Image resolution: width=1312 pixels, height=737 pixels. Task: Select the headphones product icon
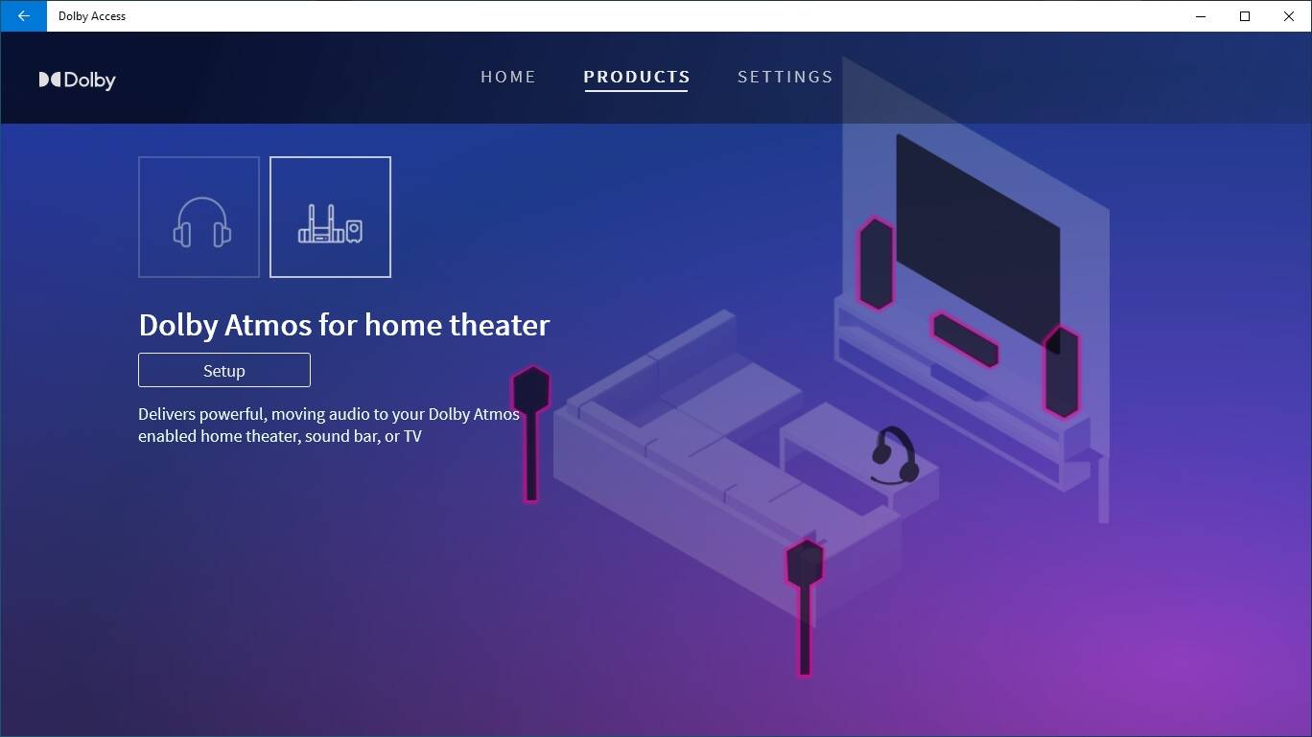pos(199,217)
